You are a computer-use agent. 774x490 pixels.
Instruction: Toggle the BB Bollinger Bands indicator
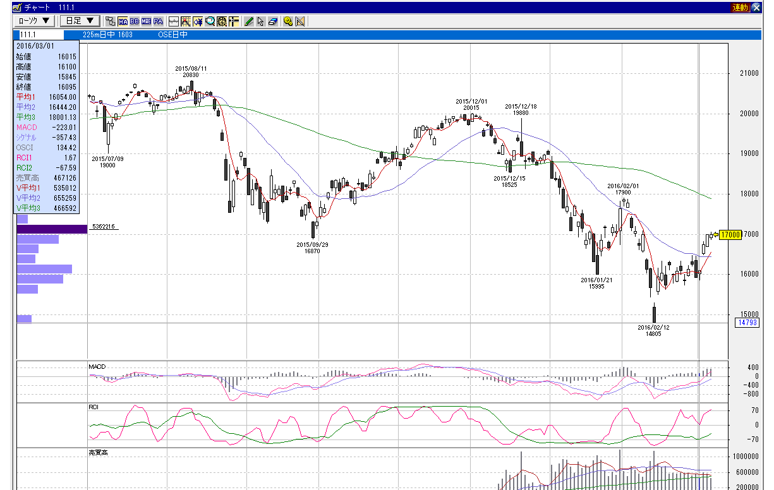(135, 21)
